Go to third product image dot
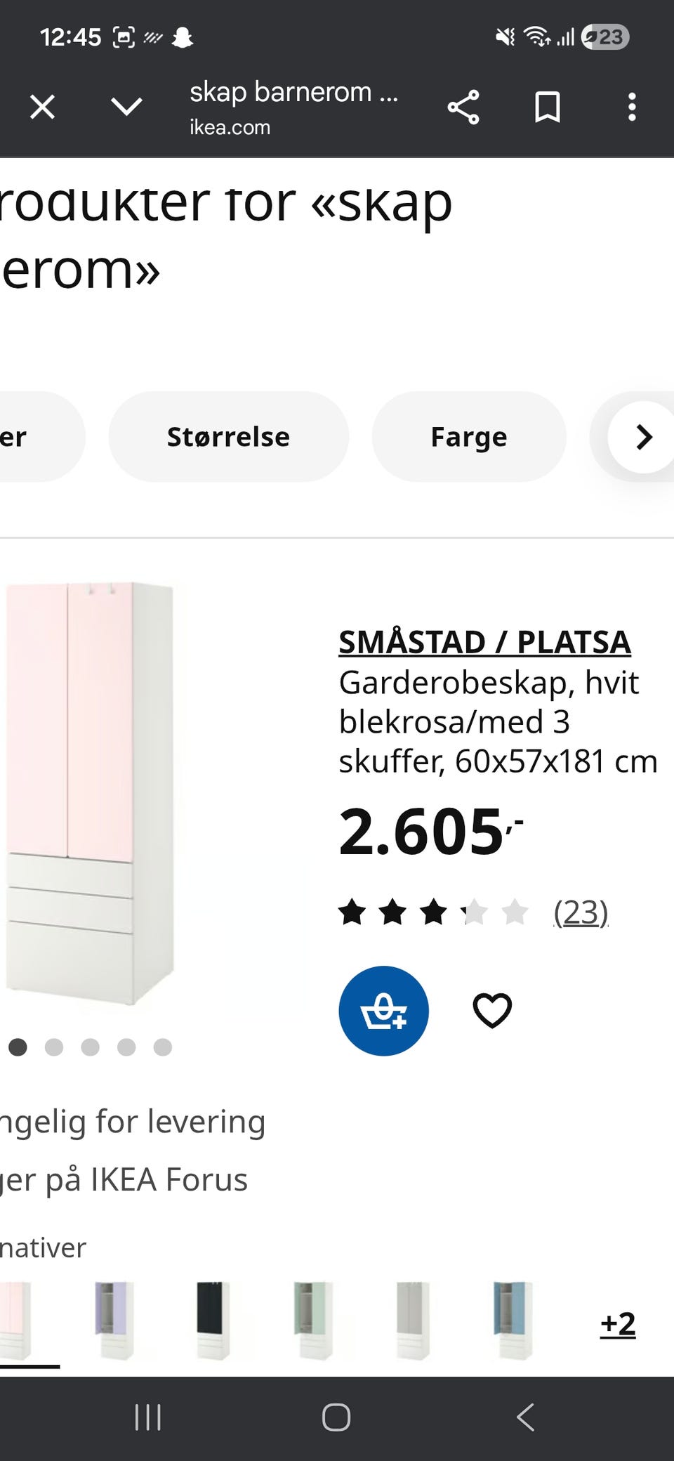Screen dimensions: 674x1461 pos(90,1047)
